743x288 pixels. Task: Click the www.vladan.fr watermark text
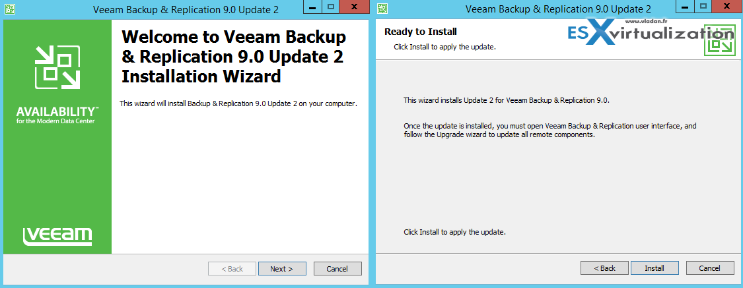click(x=645, y=22)
